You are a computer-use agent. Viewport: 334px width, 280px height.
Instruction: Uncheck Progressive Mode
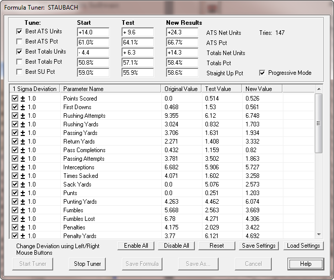[x=262, y=73]
